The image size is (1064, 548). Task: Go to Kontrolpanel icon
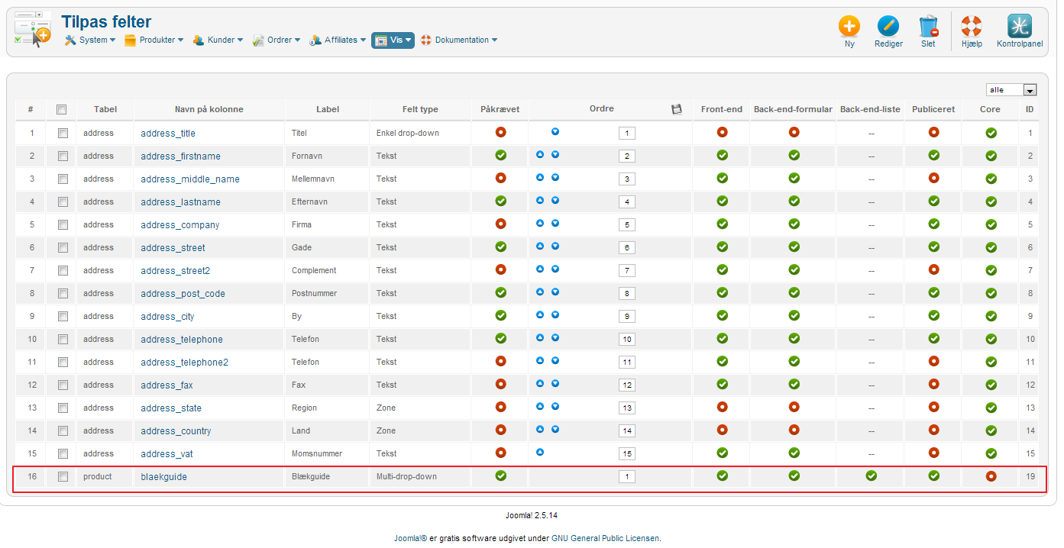[1019, 27]
